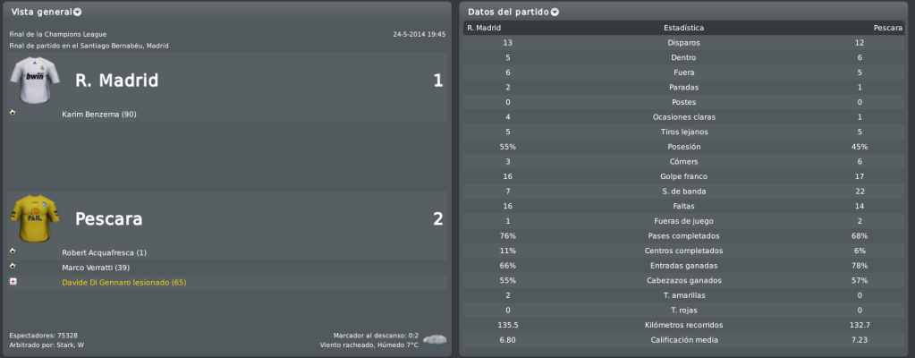The image size is (915, 358).
Task: Select injured player Davide Di Gennaro
Action: 124,283
